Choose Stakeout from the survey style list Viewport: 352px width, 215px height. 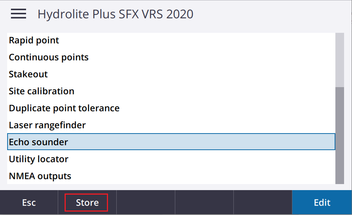[171, 74]
